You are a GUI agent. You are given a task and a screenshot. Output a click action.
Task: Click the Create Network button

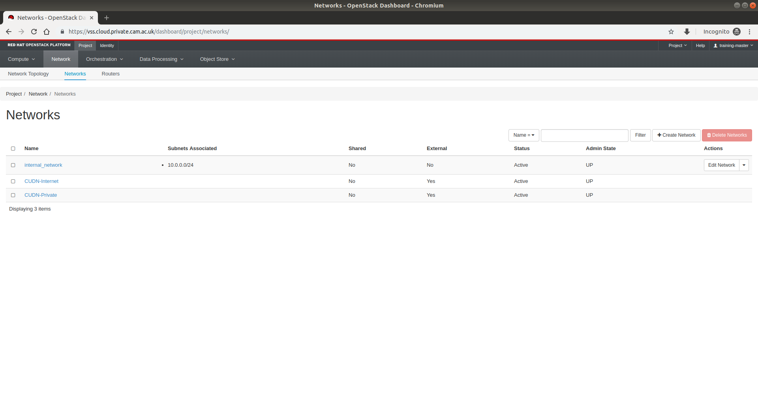676,135
